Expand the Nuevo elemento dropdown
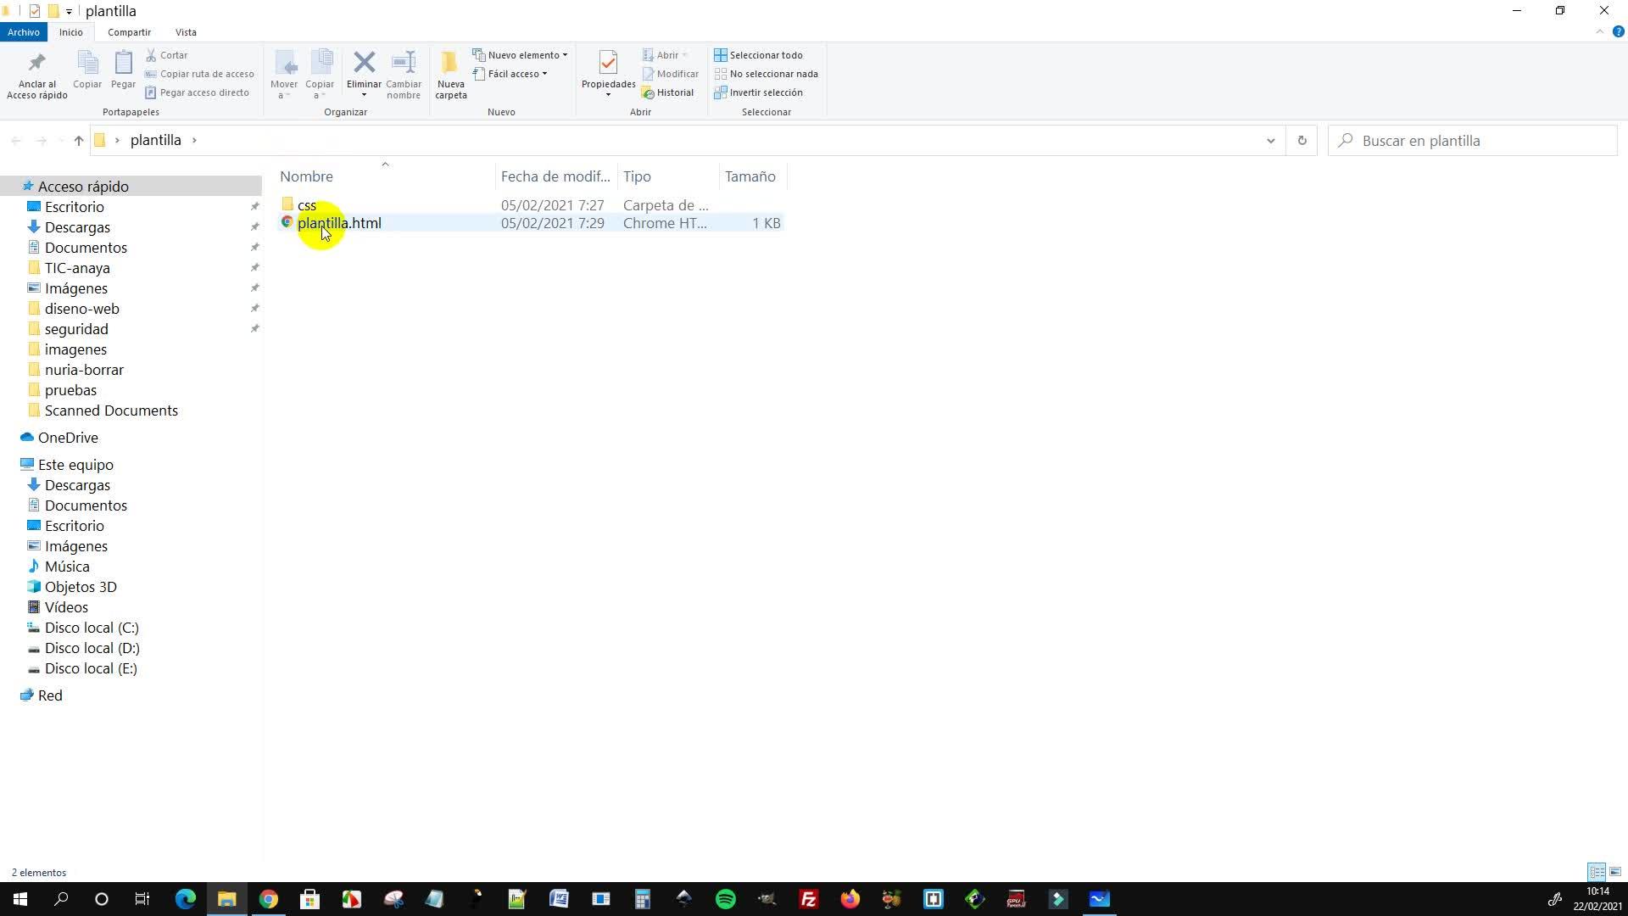 tap(521, 55)
